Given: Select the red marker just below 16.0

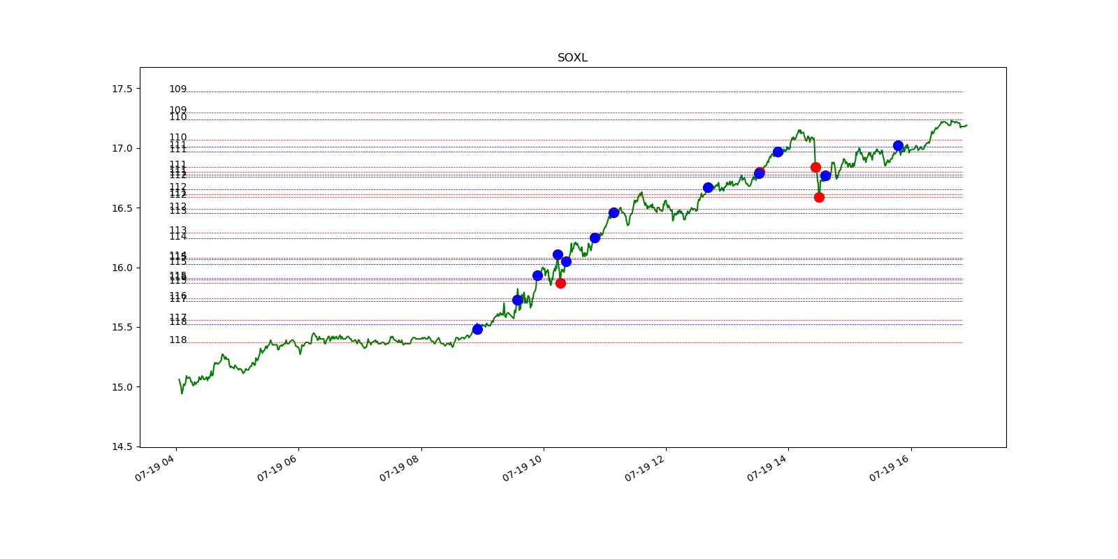Looking at the screenshot, I should point(560,283).
